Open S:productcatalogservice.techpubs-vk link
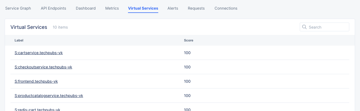Screen dimensions: 360x111 (49, 96)
